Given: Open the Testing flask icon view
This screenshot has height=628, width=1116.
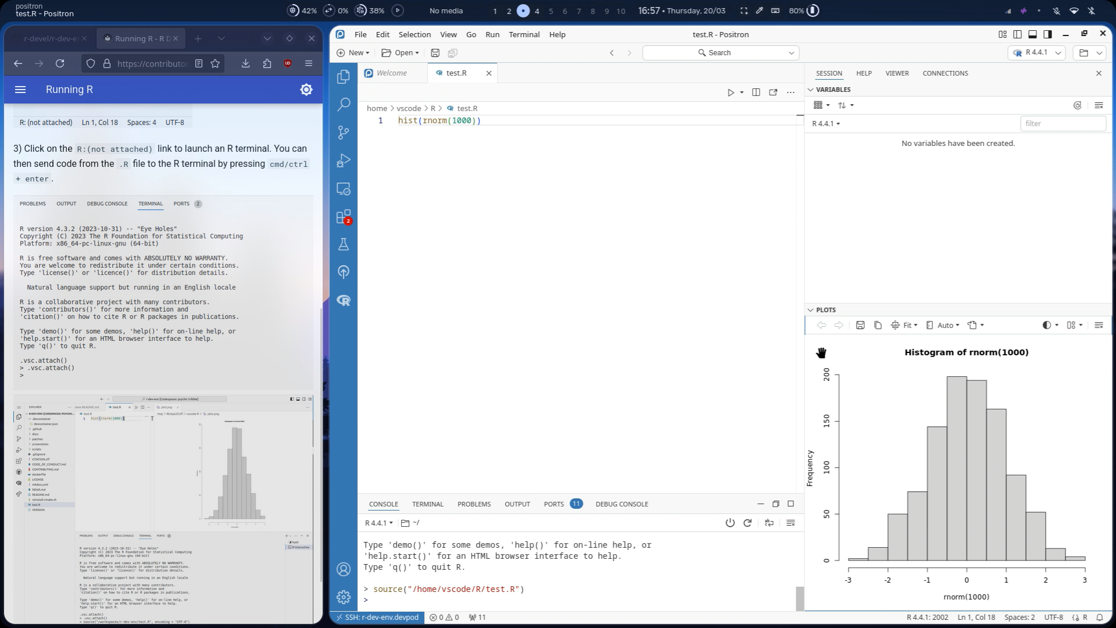Looking at the screenshot, I should (344, 244).
